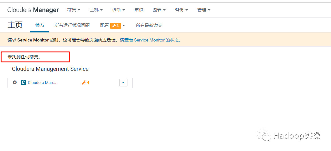
Task: Open the Cloudera Man... service actions dropdown
Action: click(x=123, y=83)
